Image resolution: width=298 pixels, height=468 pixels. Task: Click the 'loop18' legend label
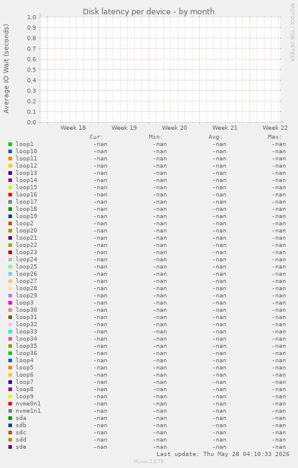pos(26,209)
